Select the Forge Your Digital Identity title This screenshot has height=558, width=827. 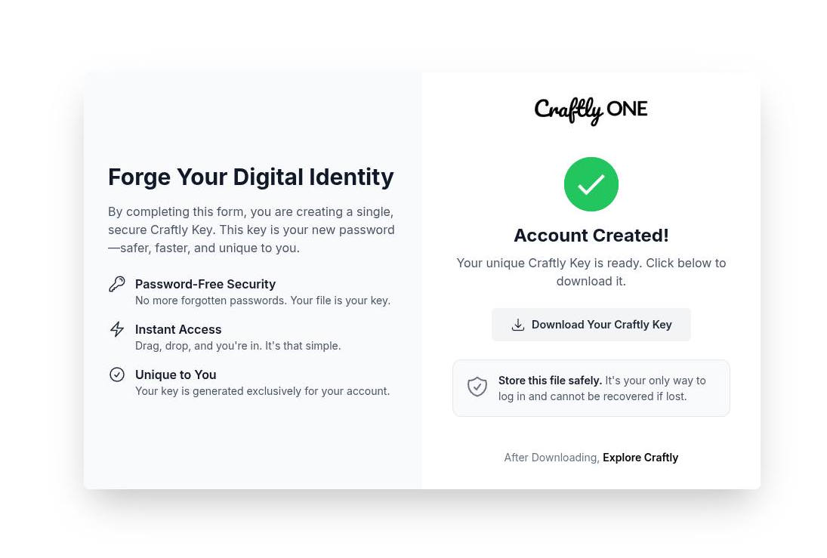click(x=251, y=177)
